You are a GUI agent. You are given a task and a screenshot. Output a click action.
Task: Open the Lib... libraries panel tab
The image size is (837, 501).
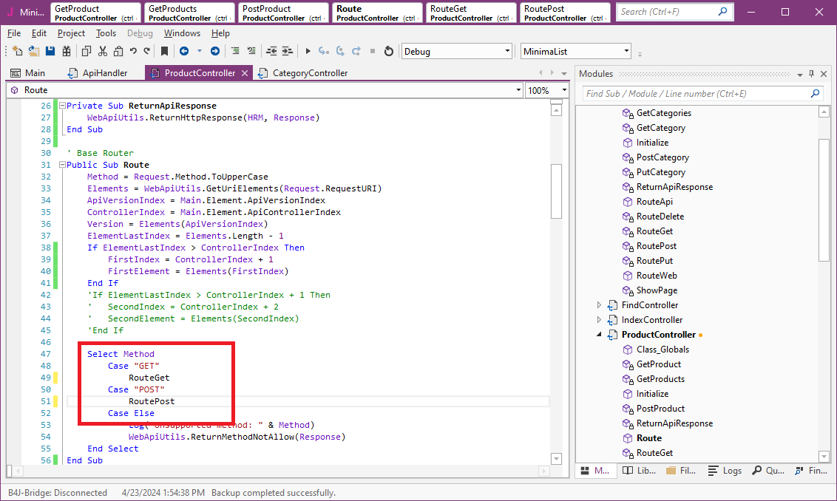(640, 471)
